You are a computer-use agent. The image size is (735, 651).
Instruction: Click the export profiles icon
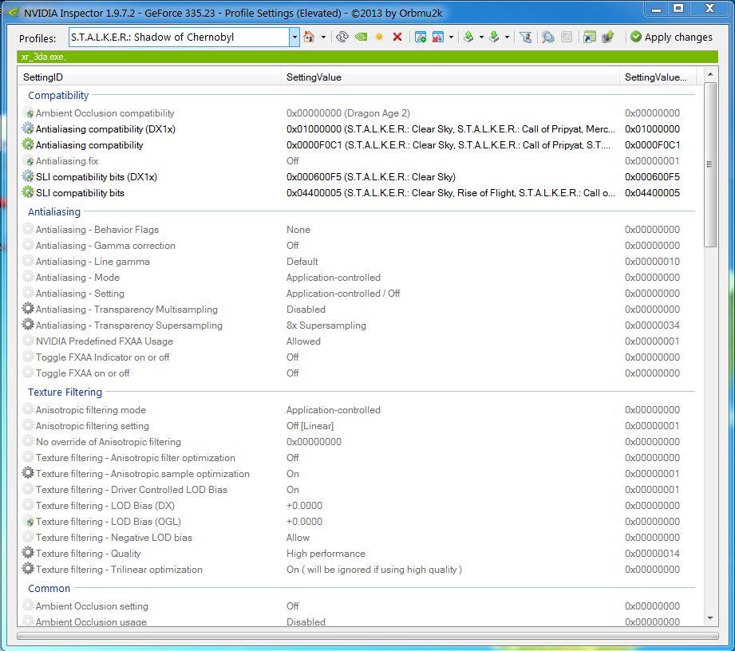pyautogui.click(x=468, y=37)
